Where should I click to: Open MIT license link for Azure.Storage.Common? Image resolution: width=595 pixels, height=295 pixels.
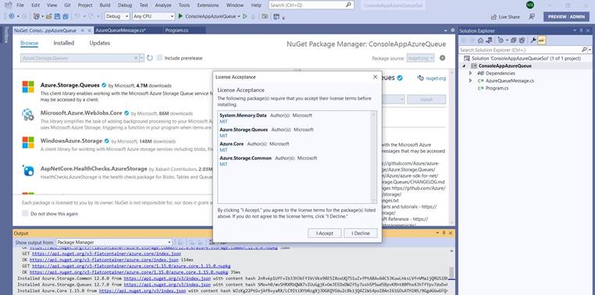(x=223, y=164)
